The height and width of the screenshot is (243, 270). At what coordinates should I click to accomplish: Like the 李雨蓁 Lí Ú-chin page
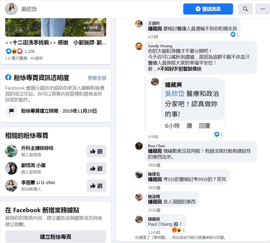[x=96, y=186]
